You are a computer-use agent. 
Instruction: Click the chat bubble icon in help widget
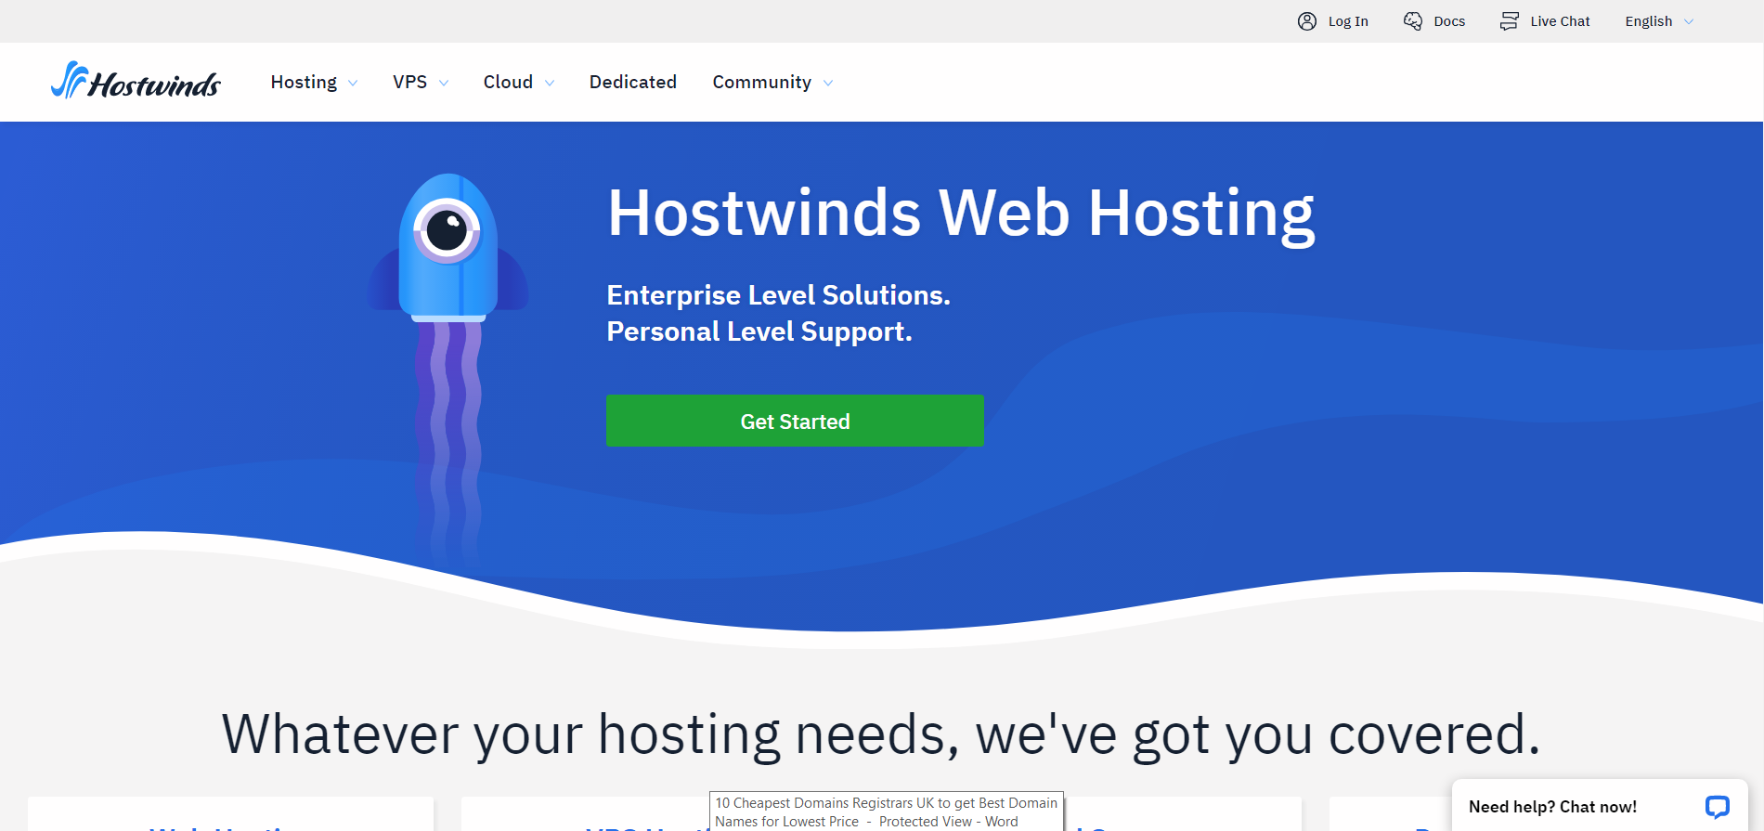pos(1718,807)
